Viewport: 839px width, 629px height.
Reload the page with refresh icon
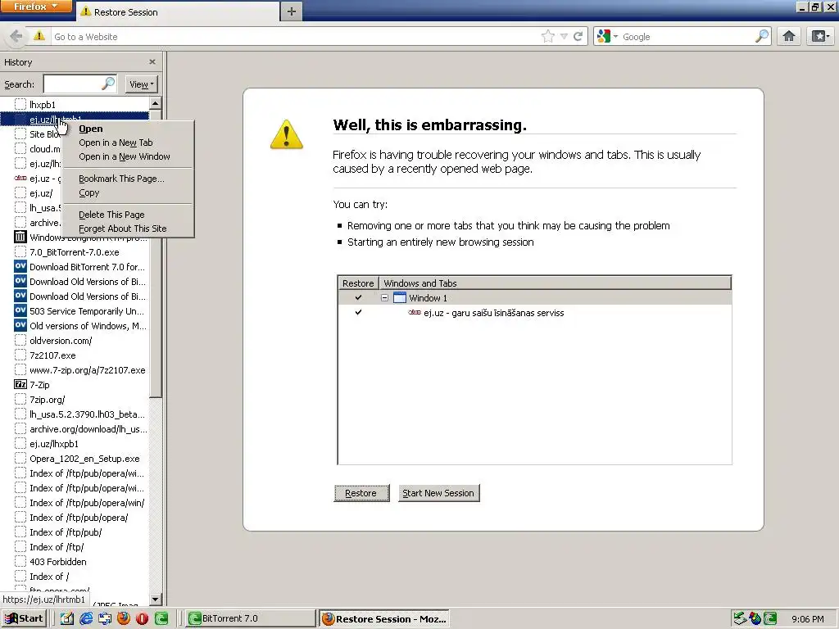[x=578, y=36]
